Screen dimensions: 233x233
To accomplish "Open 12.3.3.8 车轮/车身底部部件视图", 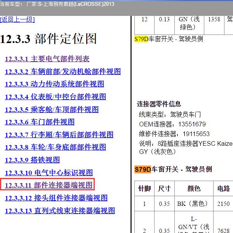I will 56,147.
